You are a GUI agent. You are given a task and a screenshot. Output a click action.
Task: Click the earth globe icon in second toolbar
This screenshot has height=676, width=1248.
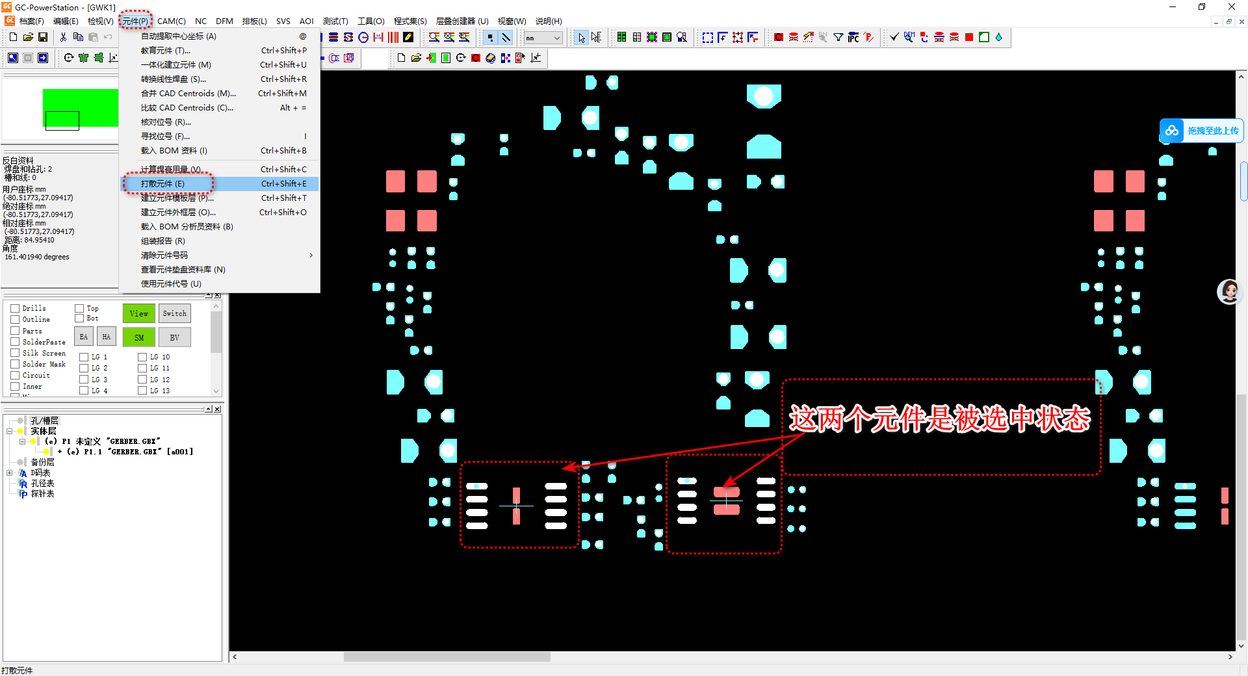490,58
